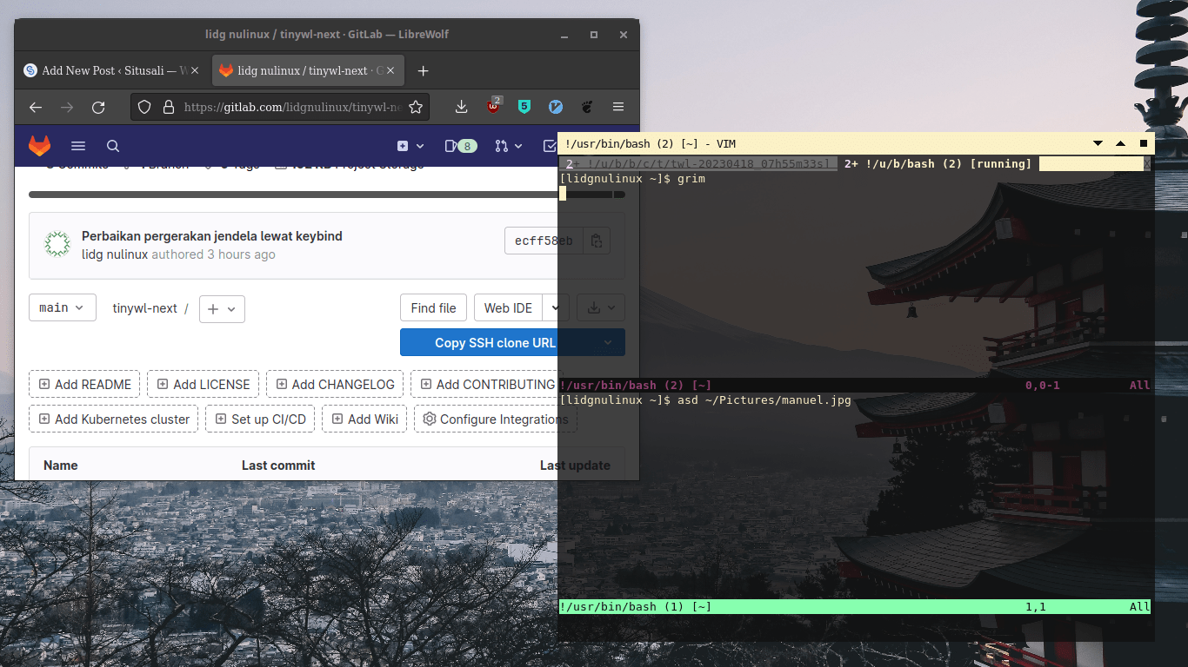The image size is (1188, 667).
Task: Copy commit SHA with clipboard icon
Action: pyautogui.click(x=597, y=241)
